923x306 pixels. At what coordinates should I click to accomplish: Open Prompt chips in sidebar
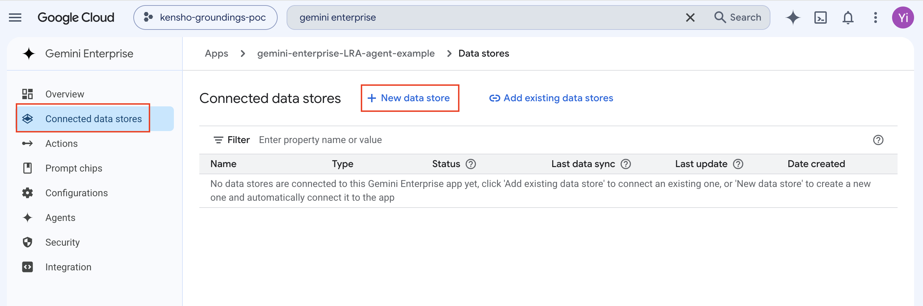(x=74, y=168)
